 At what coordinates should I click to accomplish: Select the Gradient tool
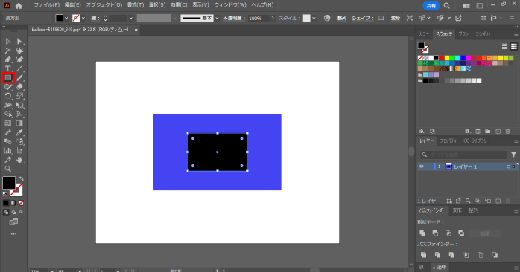(x=19, y=123)
